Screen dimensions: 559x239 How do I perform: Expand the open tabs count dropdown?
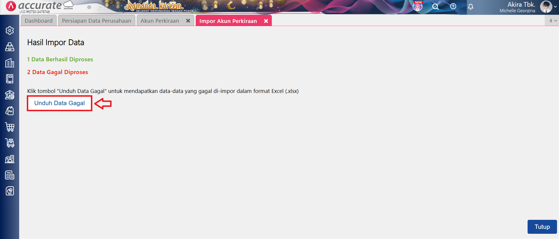(x=553, y=21)
